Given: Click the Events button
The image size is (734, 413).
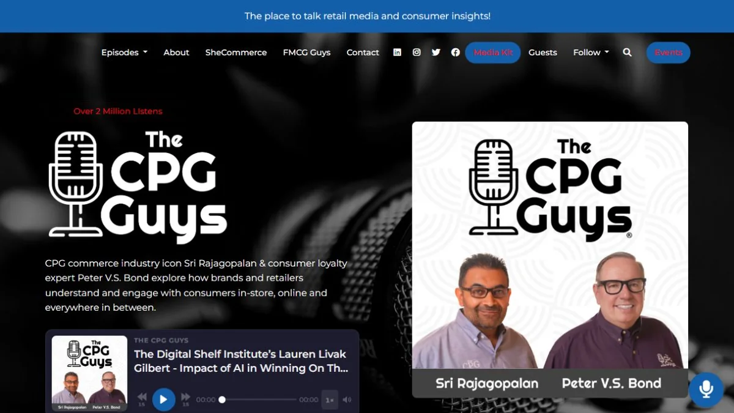Looking at the screenshot, I should click(669, 53).
